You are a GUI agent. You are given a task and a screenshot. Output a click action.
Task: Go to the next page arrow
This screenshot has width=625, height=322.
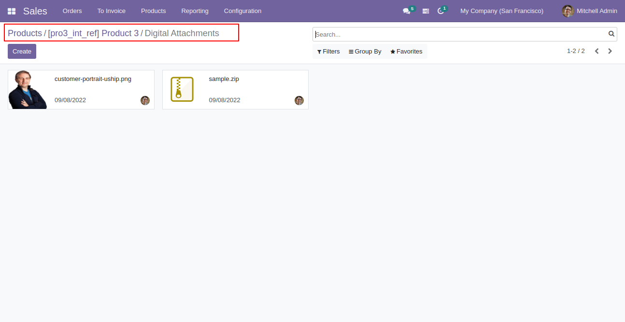610,51
